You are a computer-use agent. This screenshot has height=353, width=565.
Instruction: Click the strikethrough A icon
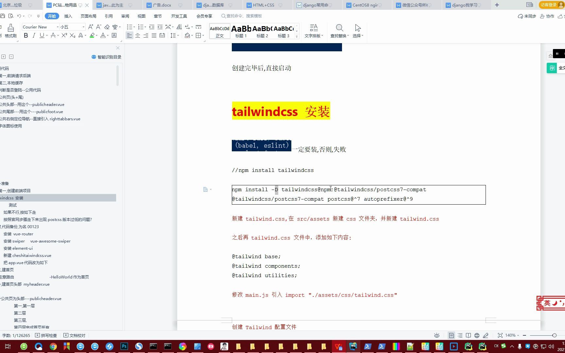coord(53,35)
